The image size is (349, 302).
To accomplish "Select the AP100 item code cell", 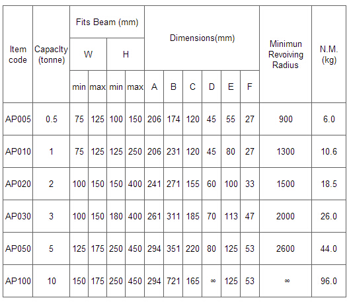I will point(18,281).
